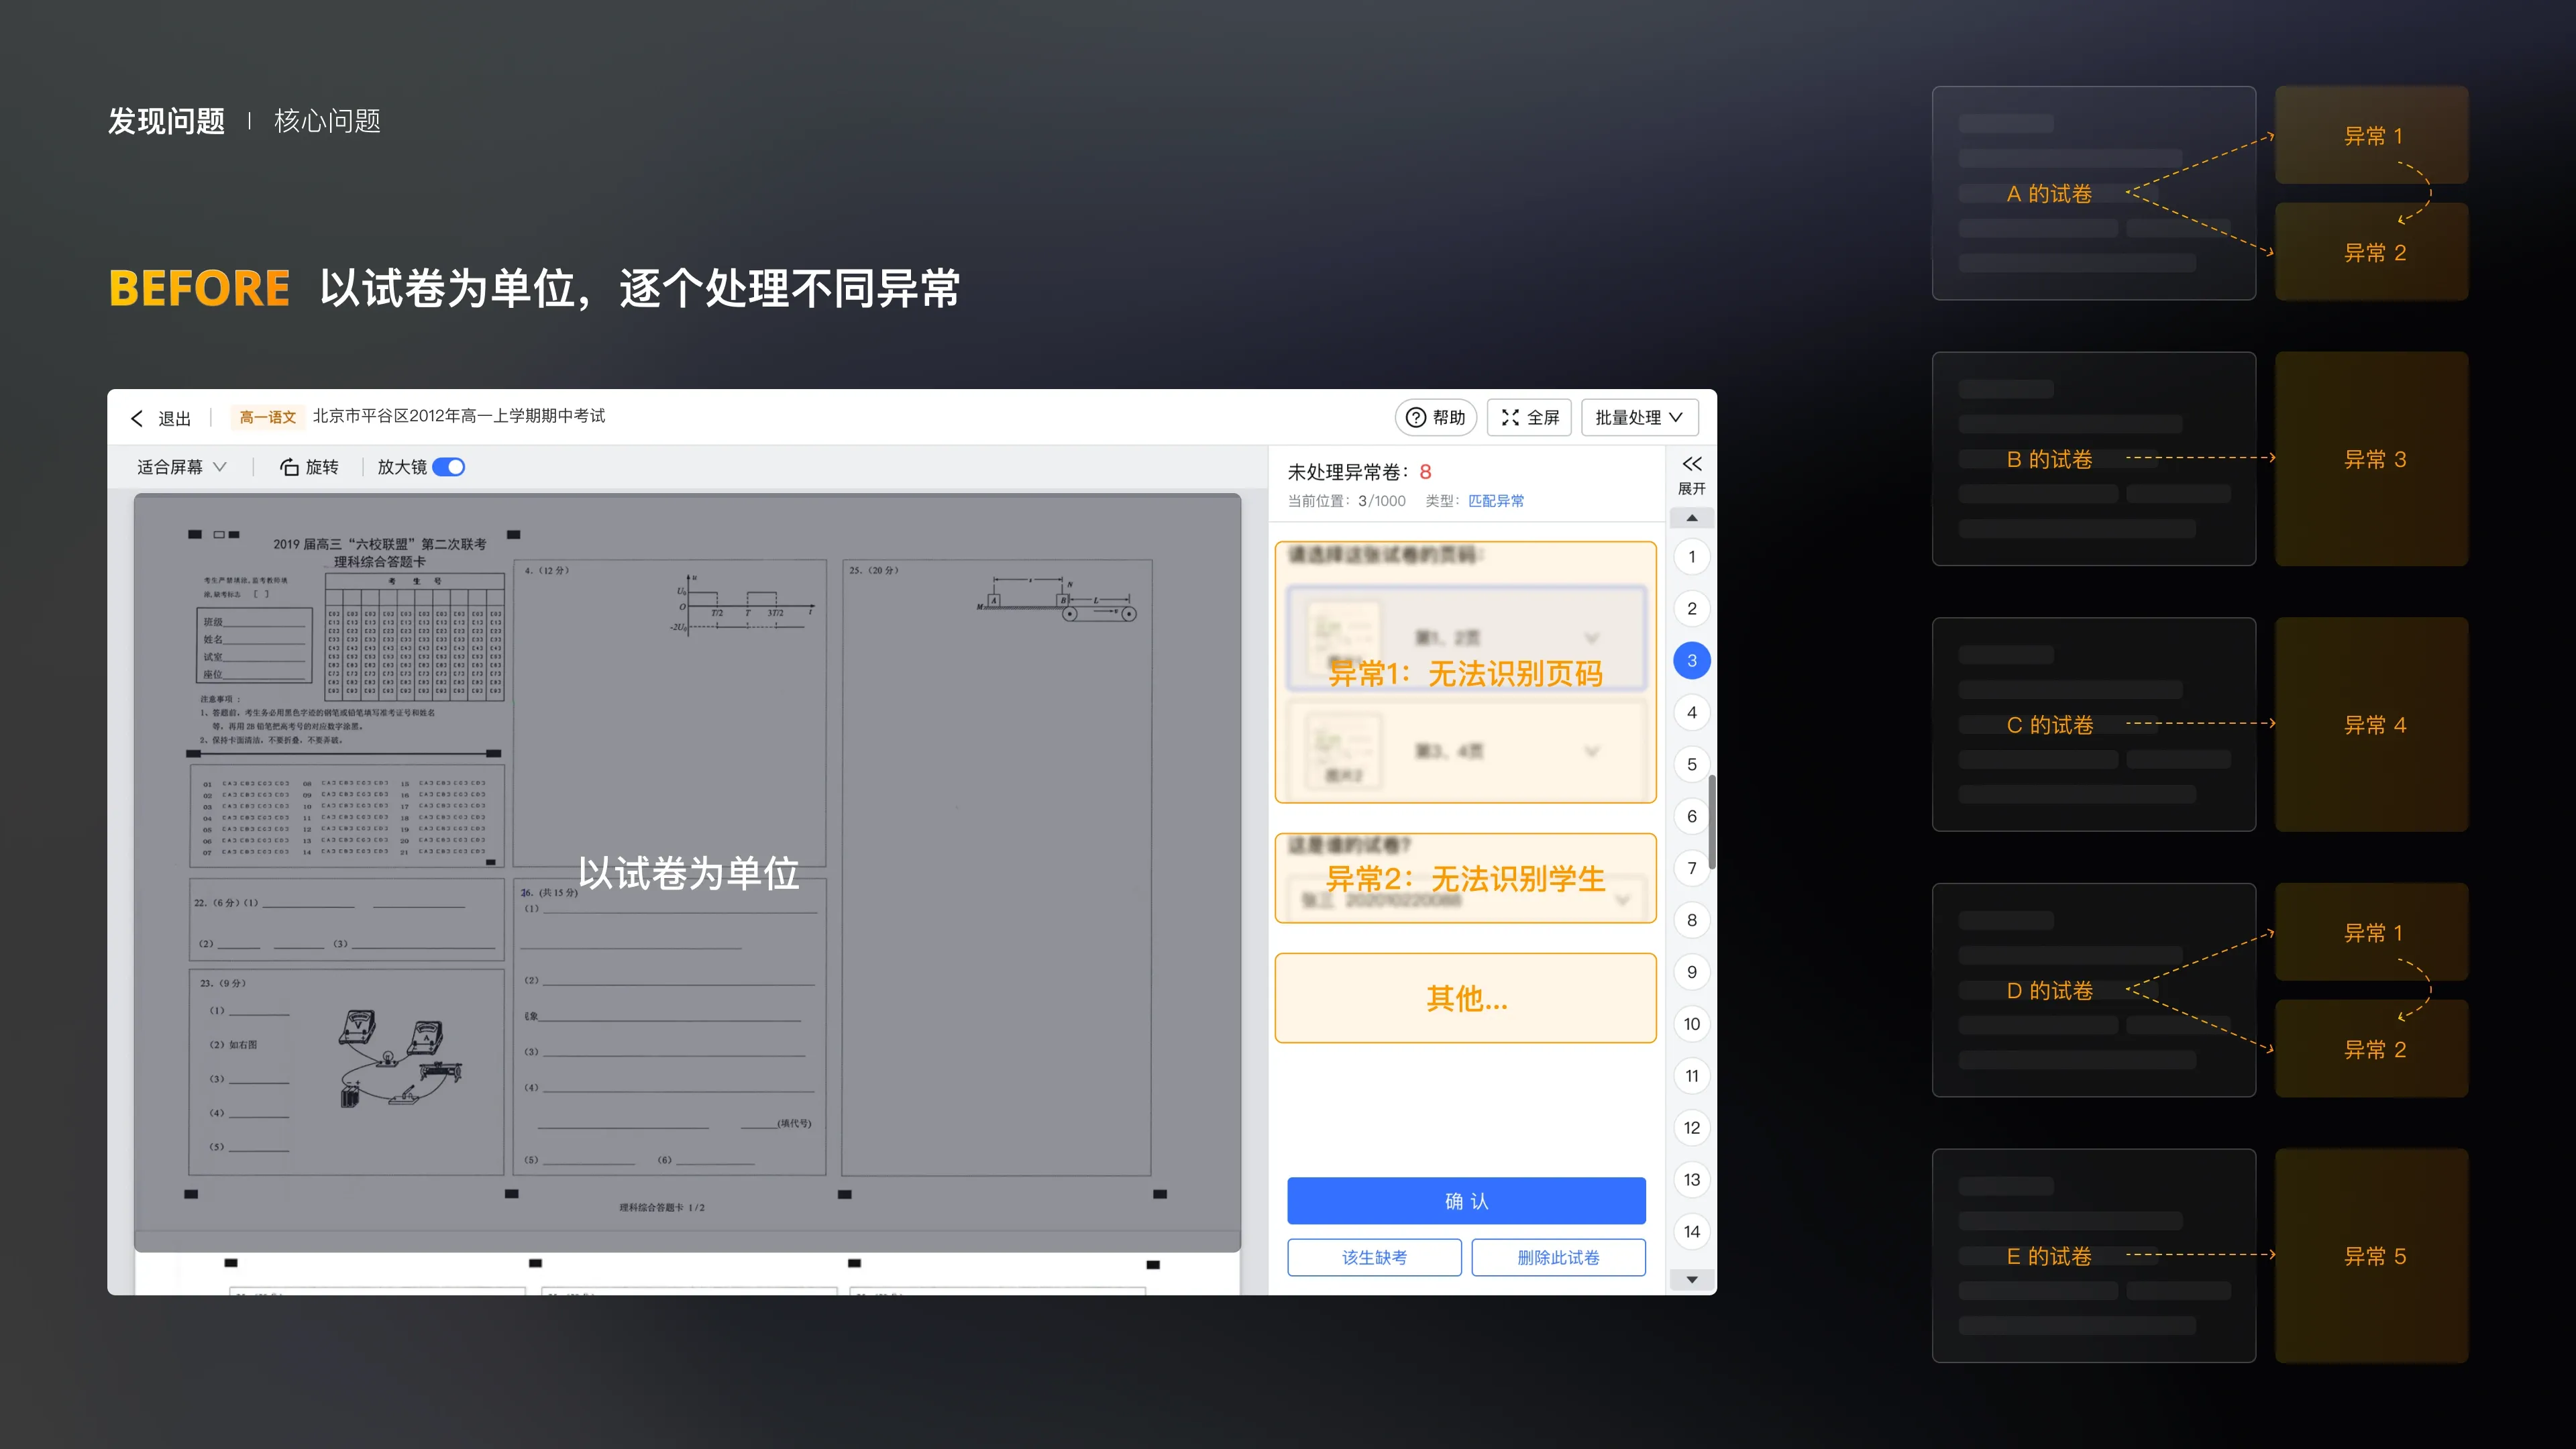Select paper number 8
This screenshot has width=2576, height=1449.
point(1692,921)
